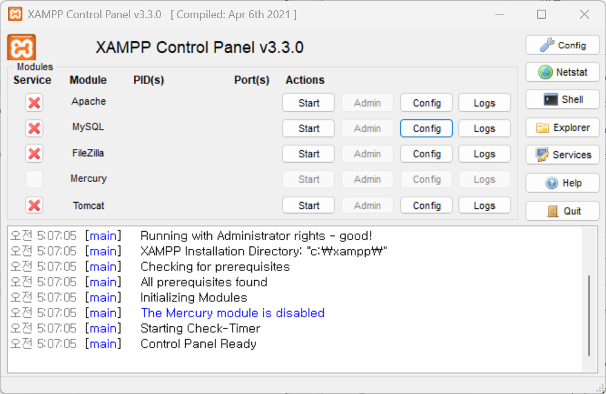Toggle the MySQL service install checkbox
The width and height of the screenshot is (606, 394).
[34, 128]
